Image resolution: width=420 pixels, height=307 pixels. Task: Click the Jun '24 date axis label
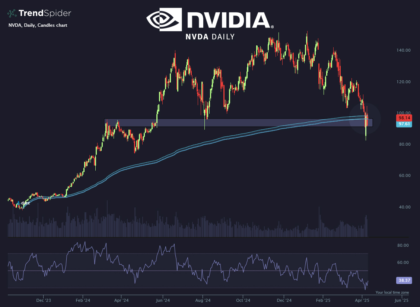point(163,300)
